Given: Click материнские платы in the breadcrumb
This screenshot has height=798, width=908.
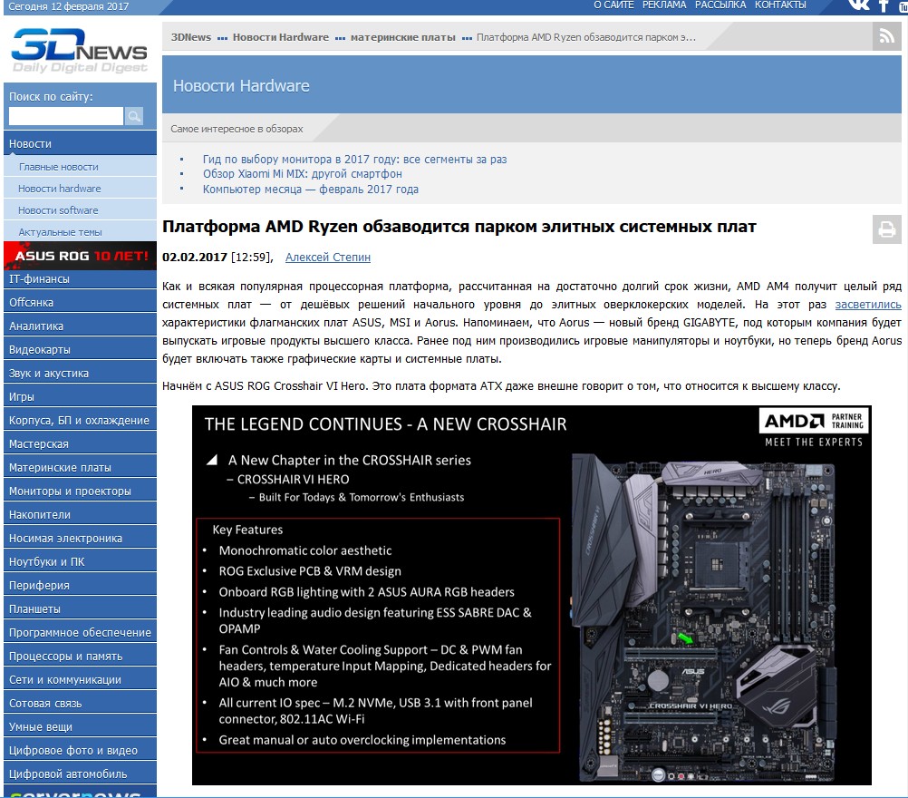Looking at the screenshot, I should (x=402, y=37).
